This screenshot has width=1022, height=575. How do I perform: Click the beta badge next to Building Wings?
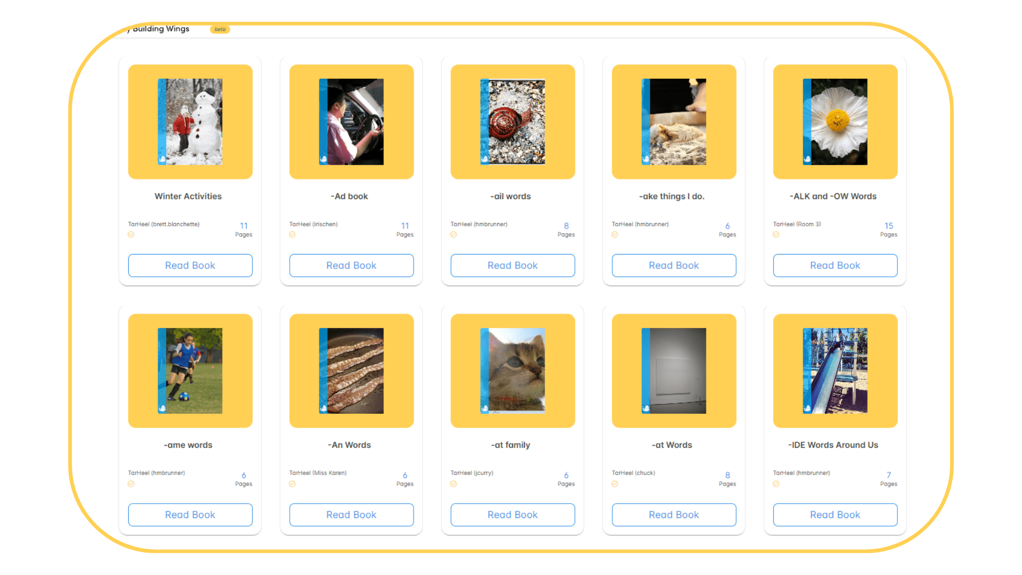(x=220, y=29)
